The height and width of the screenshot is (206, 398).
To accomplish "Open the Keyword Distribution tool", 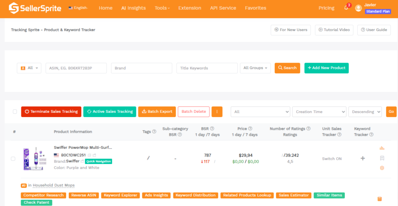I will [x=196, y=196].
